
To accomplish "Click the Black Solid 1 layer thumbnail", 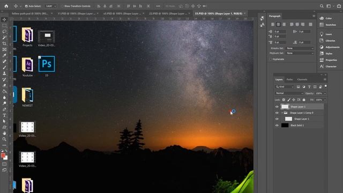I will (285, 125).
